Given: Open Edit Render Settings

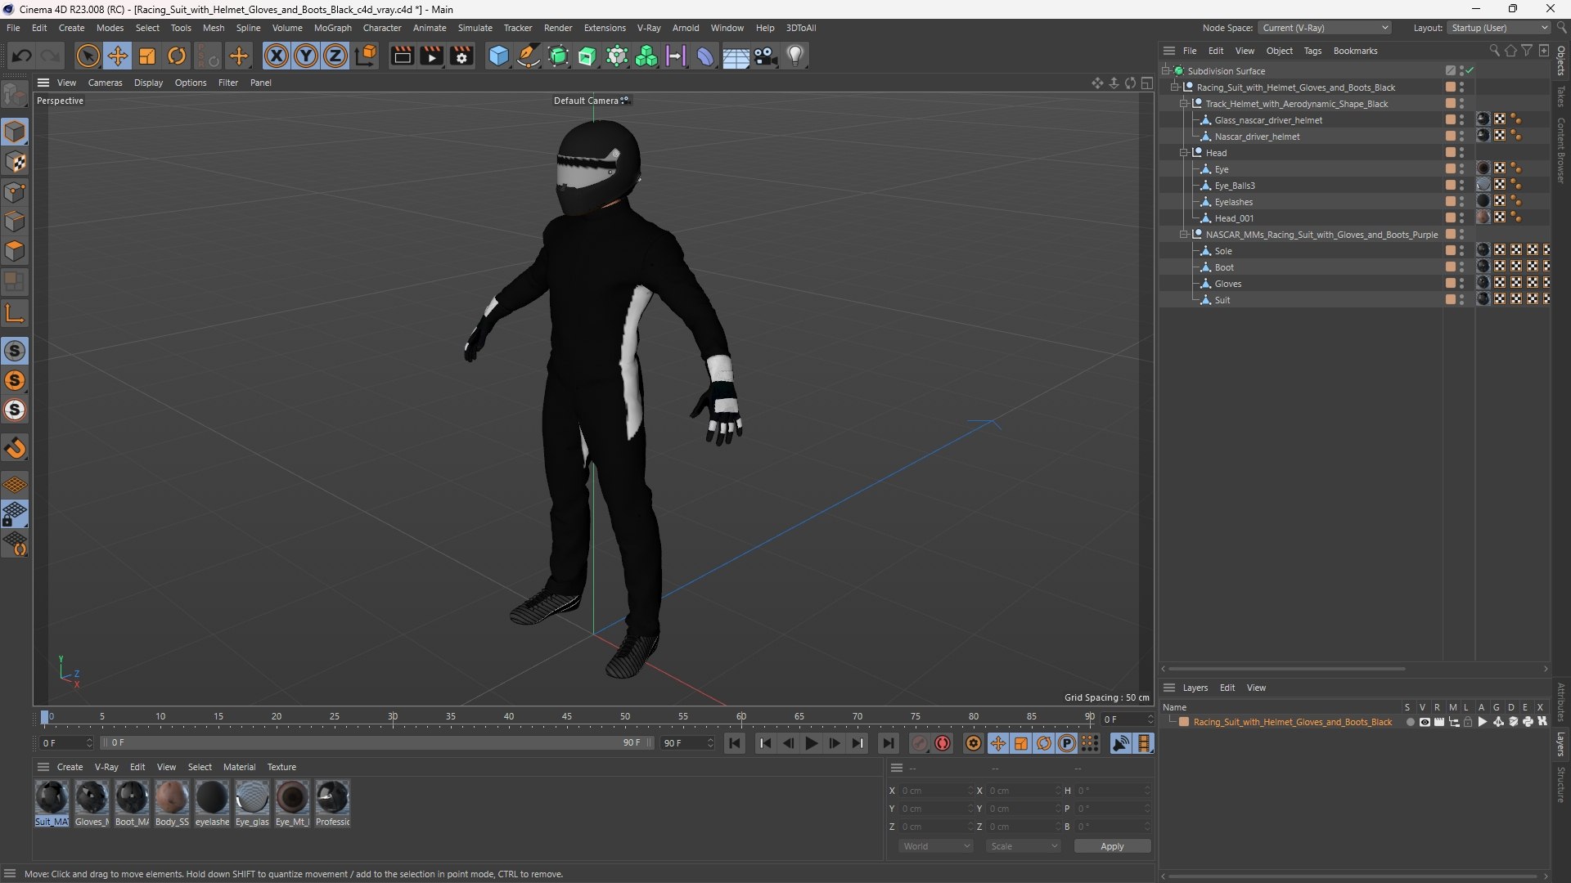Looking at the screenshot, I should click(461, 56).
